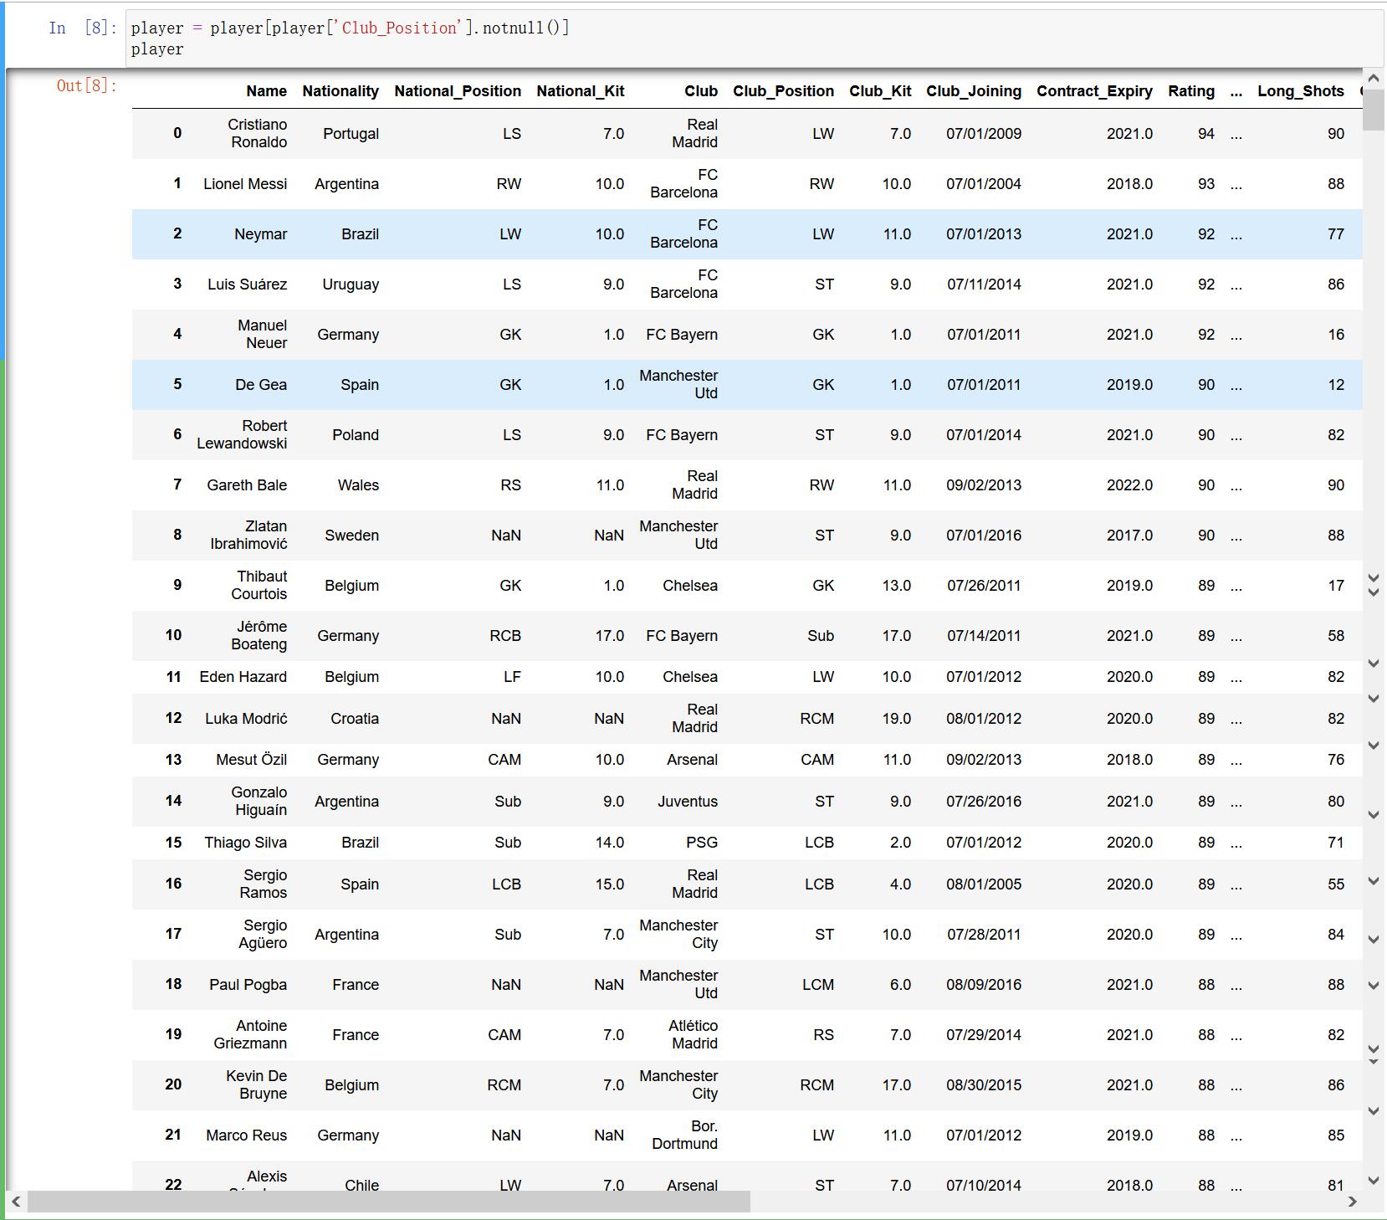Screen dimensions: 1387x1220
Task: Click the 07/11/2014 joining date cell
Action: (x=984, y=284)
